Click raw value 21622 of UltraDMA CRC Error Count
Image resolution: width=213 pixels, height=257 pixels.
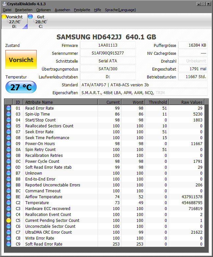(197, 232)
